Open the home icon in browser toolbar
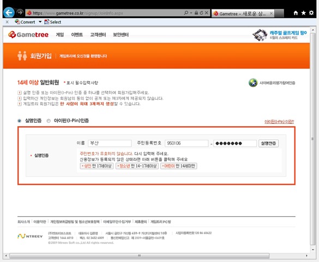This screenshot has height=262, width=319. point(296,13)
